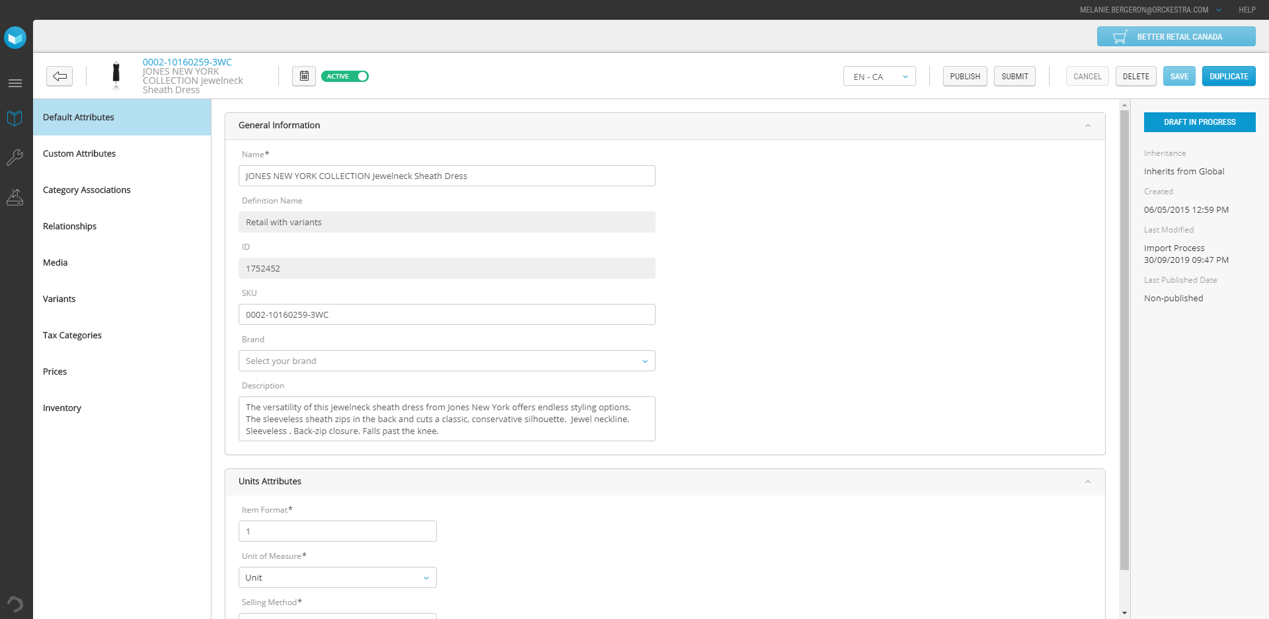This screenshot has width=1269, height=619.
Task: Click the import tray icon in sidebar
Action: 15,197
